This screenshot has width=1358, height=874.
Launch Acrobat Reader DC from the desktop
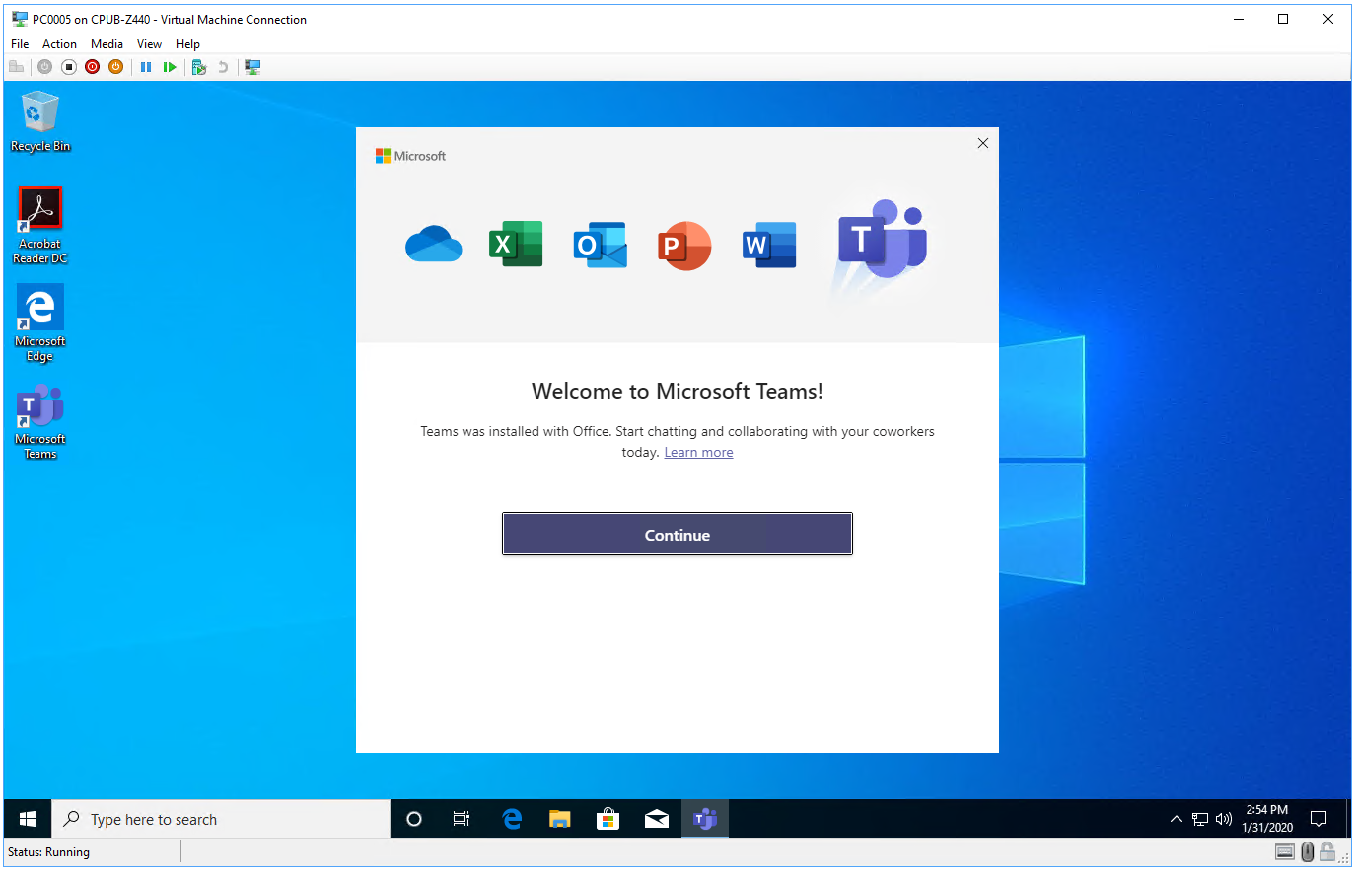tap(39, 207)
